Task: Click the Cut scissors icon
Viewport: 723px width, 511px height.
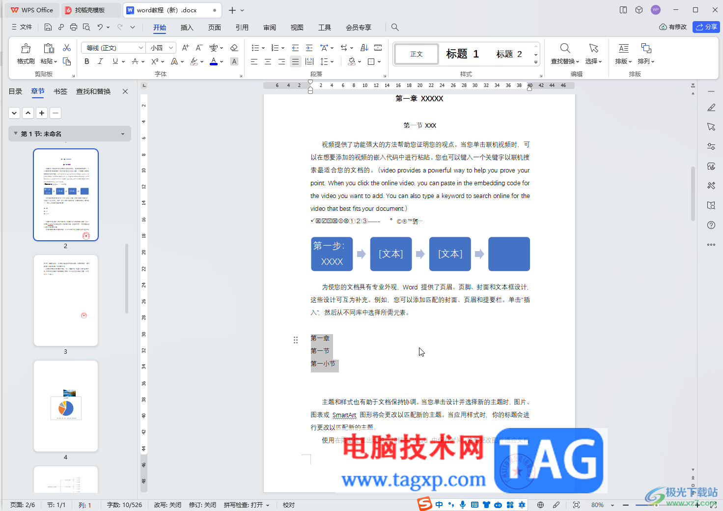Action: 67,48
